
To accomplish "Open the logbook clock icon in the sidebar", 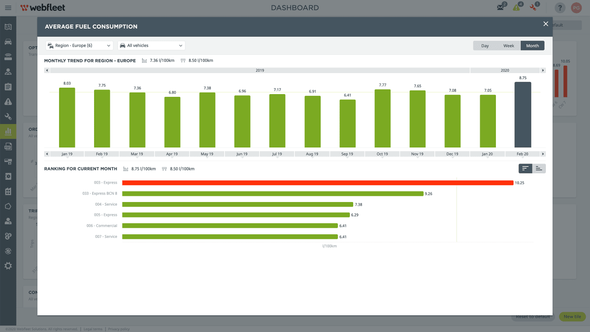I will [x=8, y=176].
